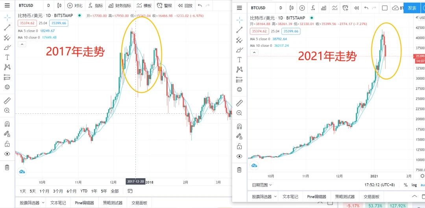The image size is (425, 208).
Task: Click the candlestick chart style icon in left chart
Action: coord(59,5)
